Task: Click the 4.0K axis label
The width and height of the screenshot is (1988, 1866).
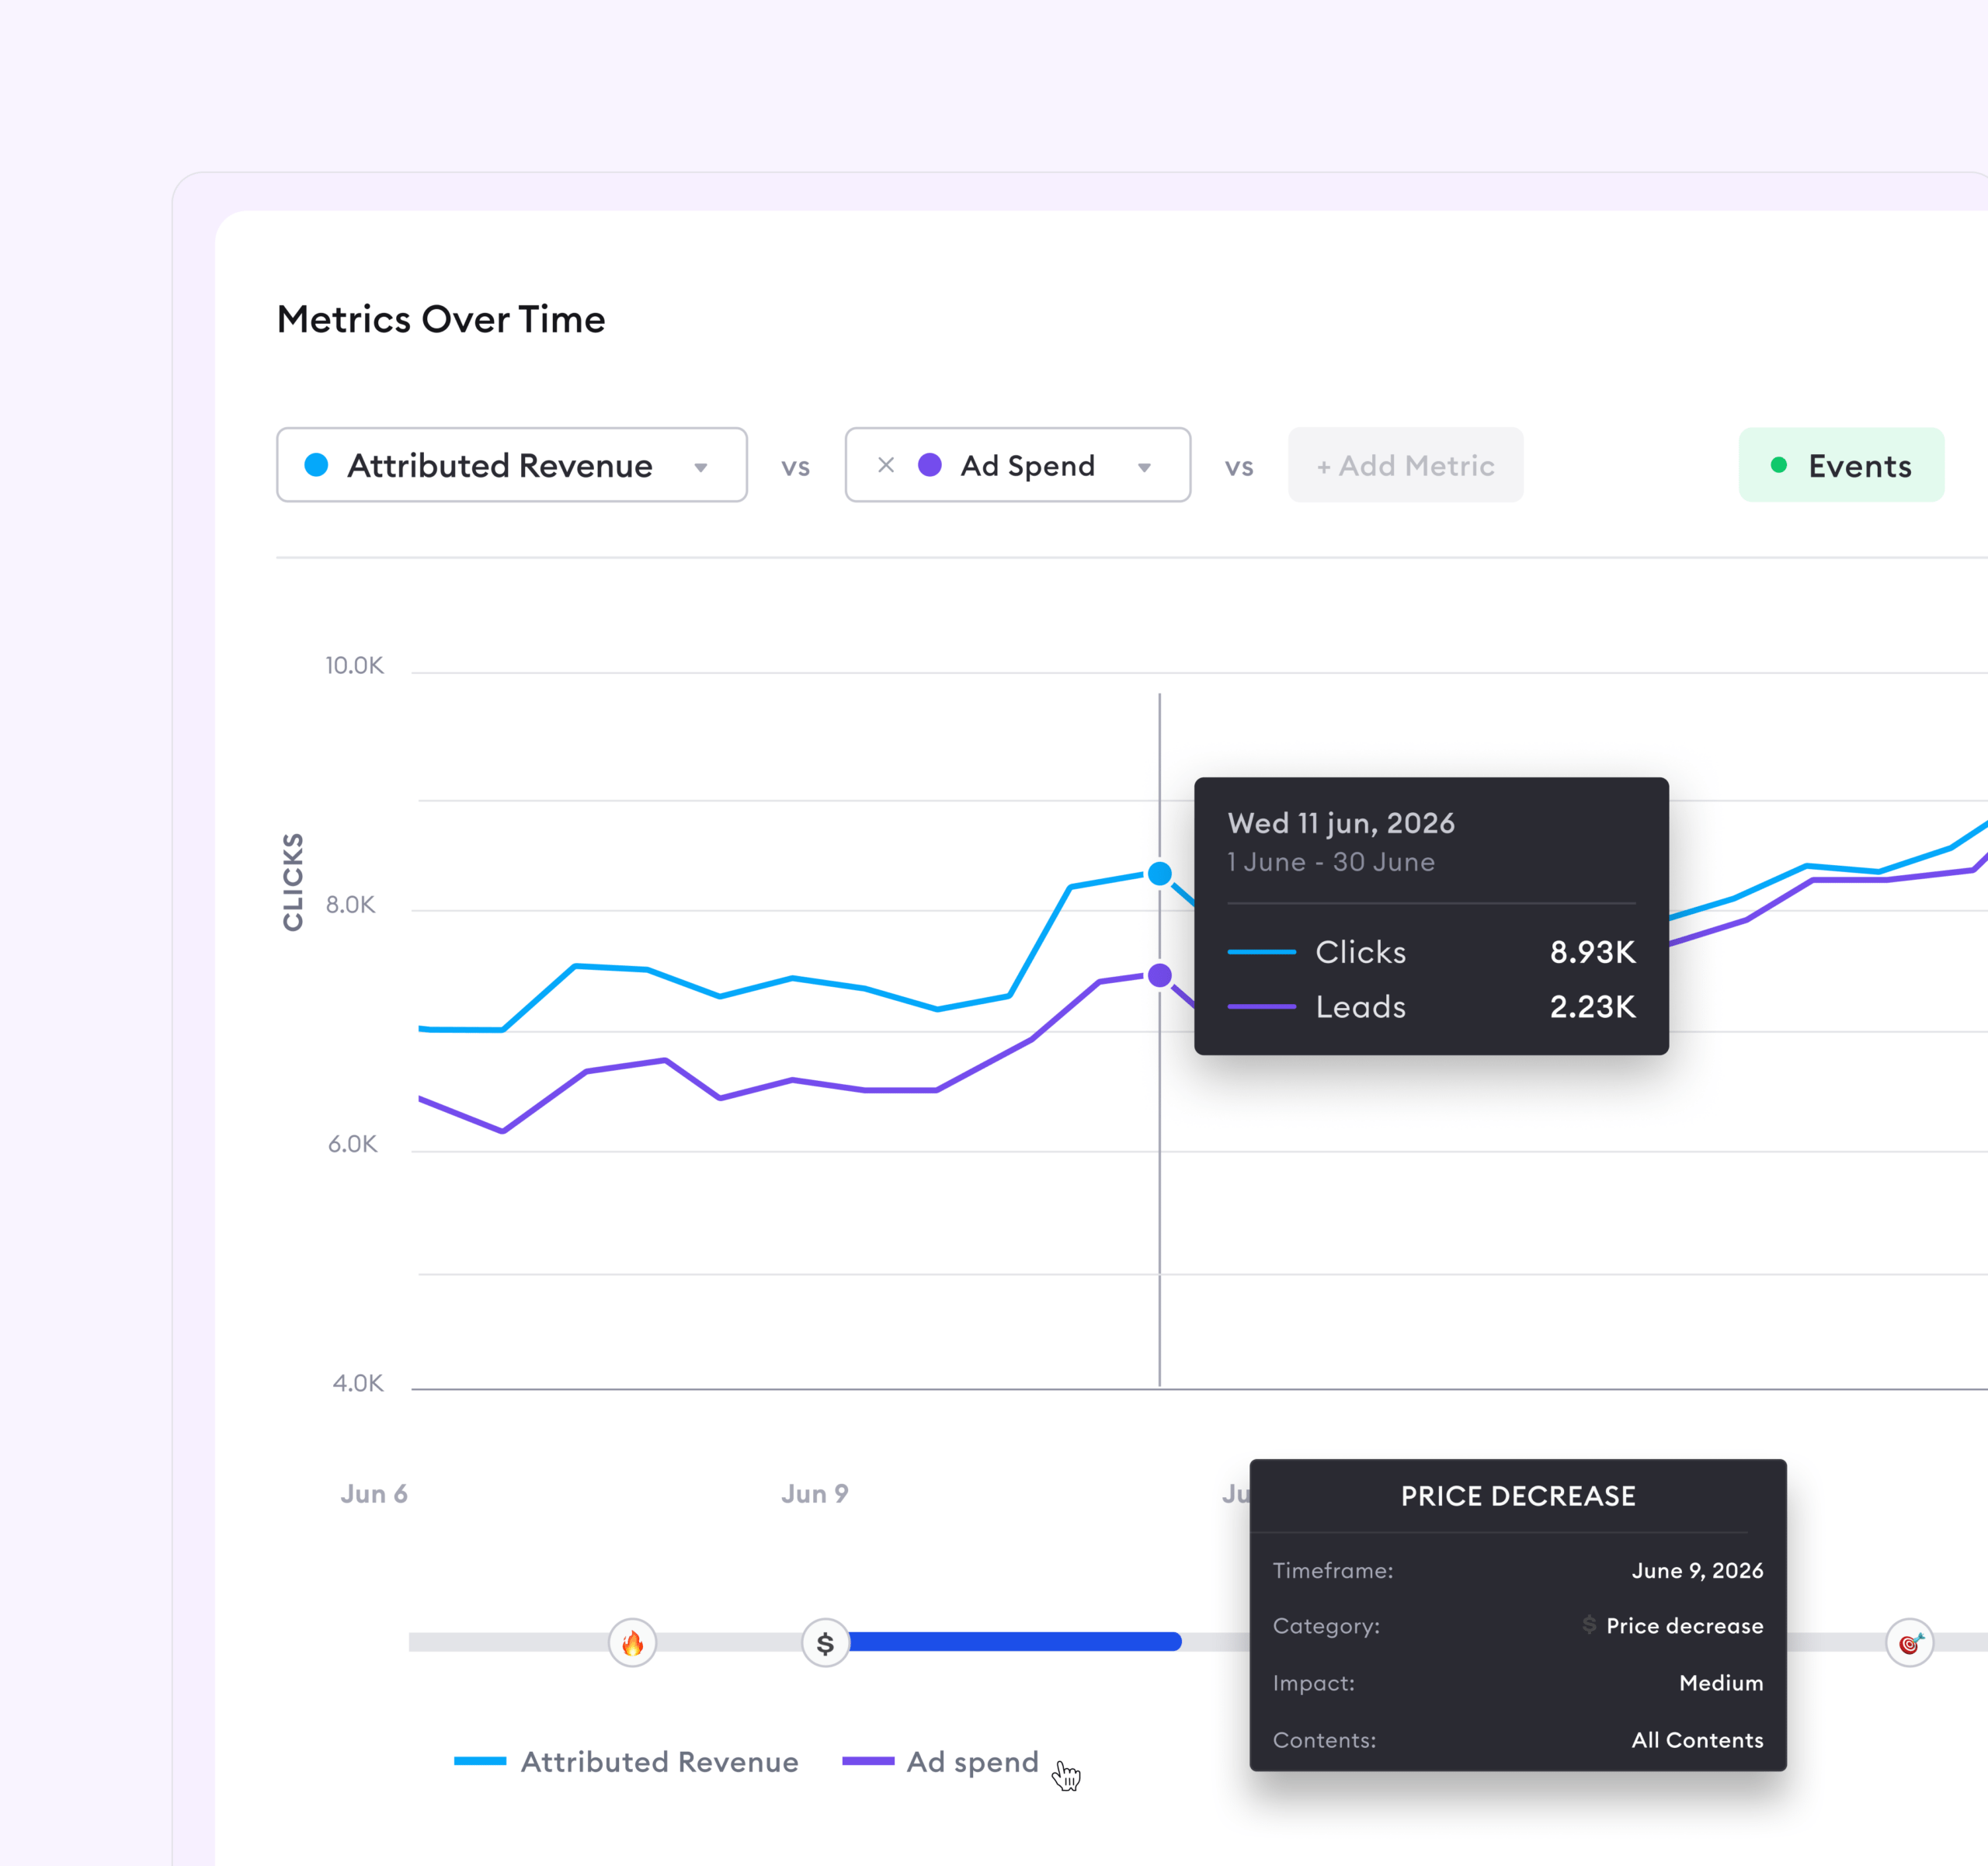Action: 358,1383
